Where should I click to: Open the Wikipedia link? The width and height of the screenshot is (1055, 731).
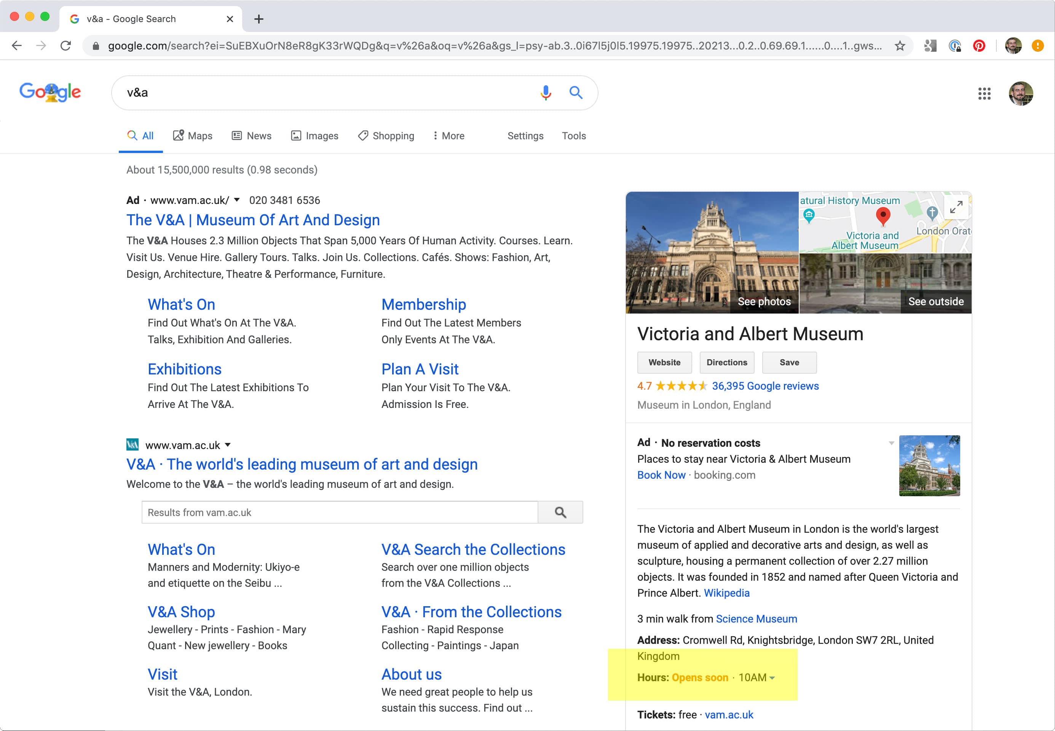726,593
